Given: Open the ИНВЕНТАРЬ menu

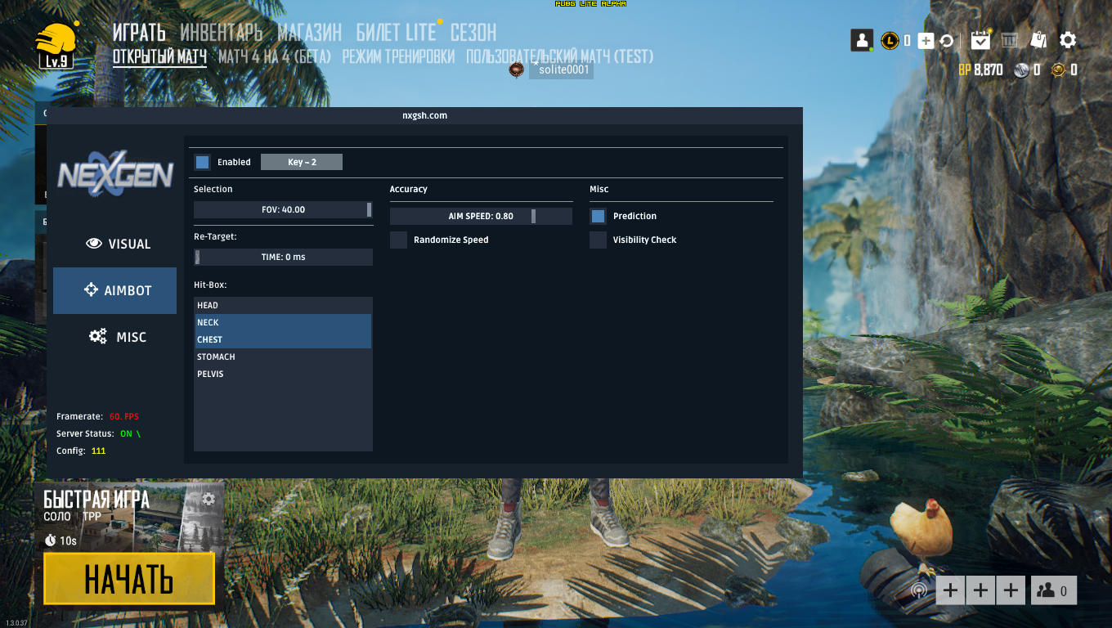Looking at the screenshot, I should [x=222, y=33].
